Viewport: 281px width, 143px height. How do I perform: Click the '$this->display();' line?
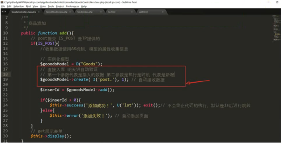tap(51, 136)
